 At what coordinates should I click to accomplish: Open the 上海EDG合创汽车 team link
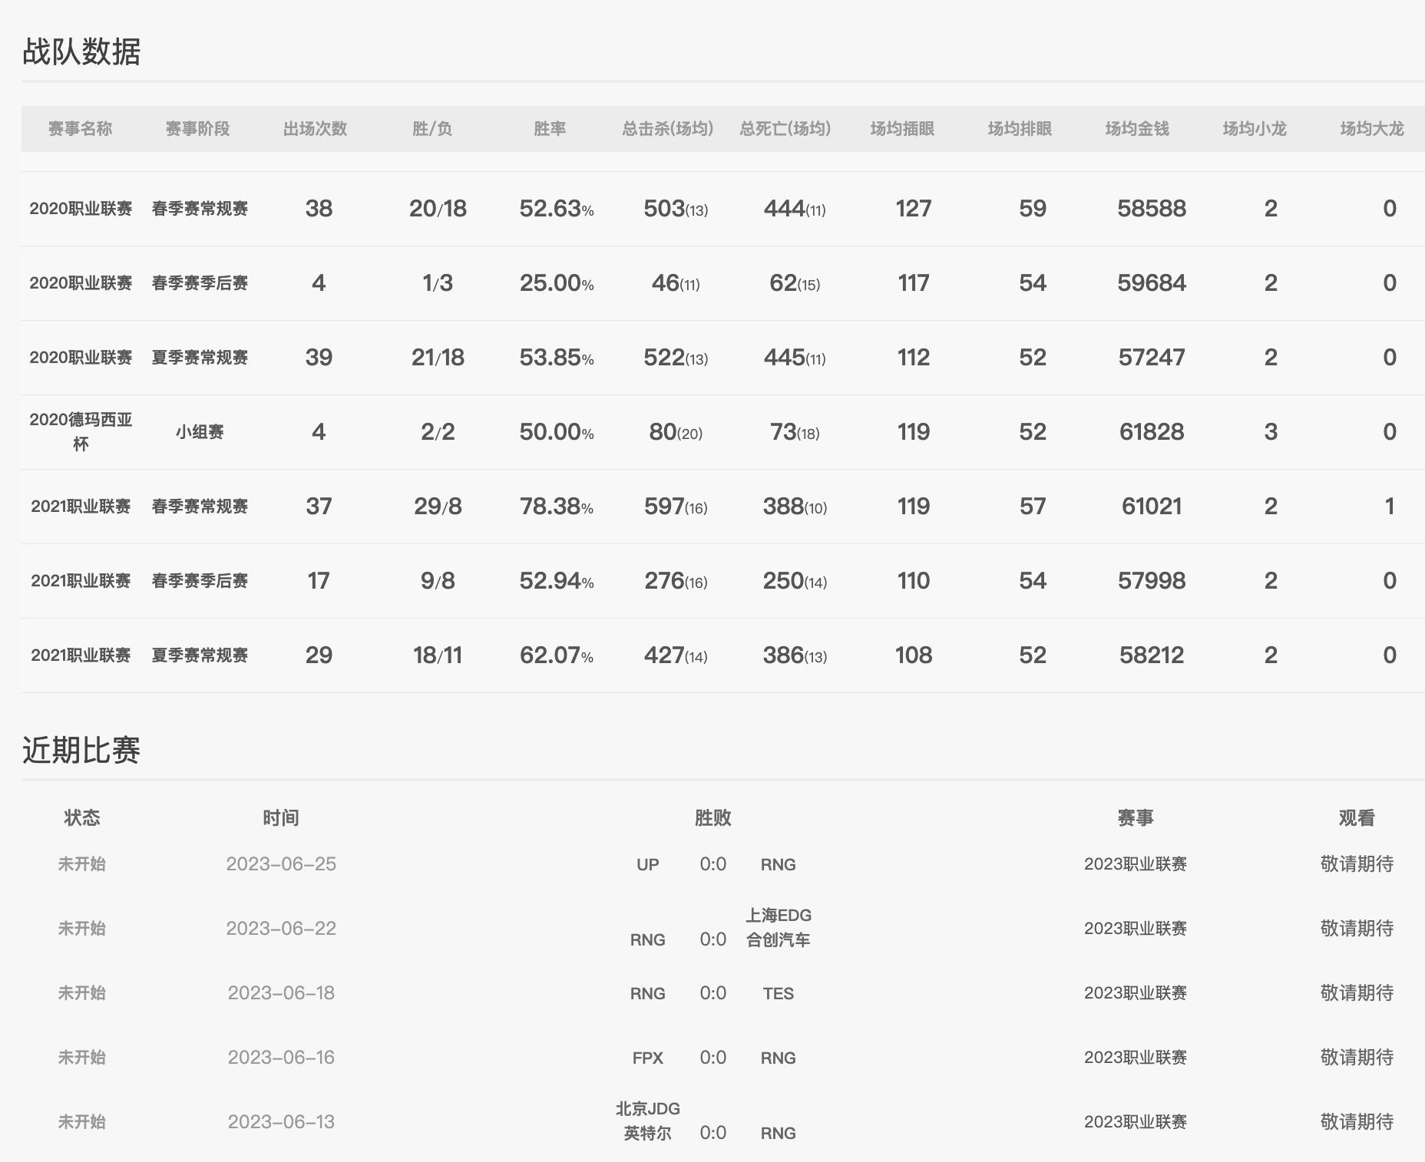point(779,928)
